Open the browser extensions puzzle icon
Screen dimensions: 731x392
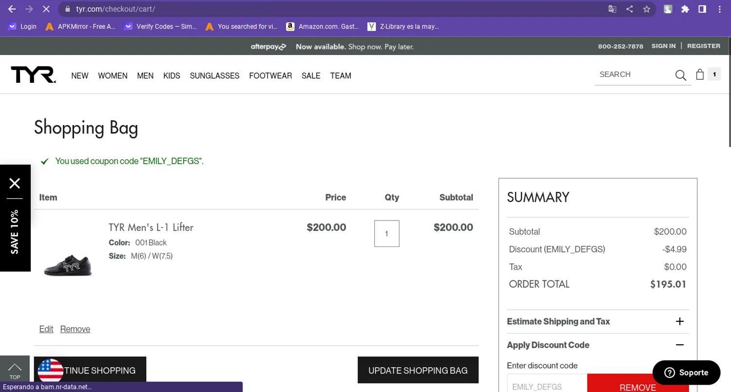[x=685, y=9]
